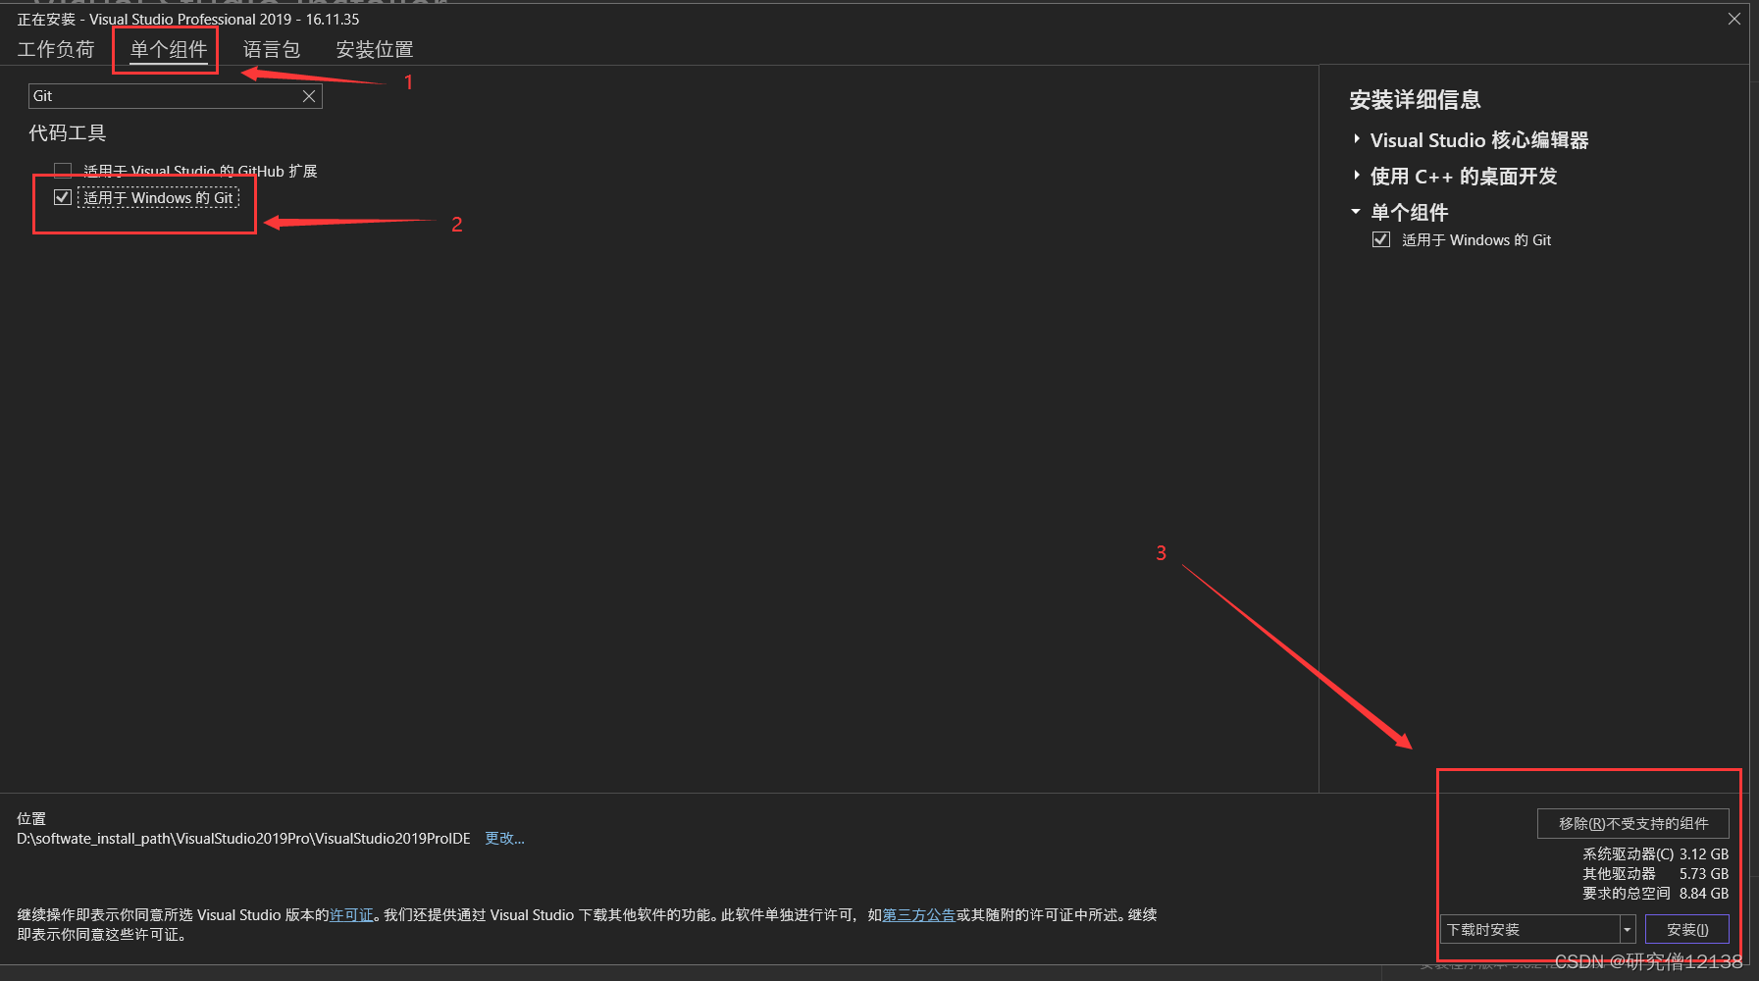Clear the Git search box with X
Viewport: 1759px width, 981px height.
tap(309, 96)
